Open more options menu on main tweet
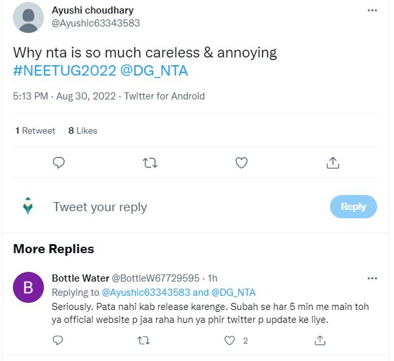 (x=372, y=11)
